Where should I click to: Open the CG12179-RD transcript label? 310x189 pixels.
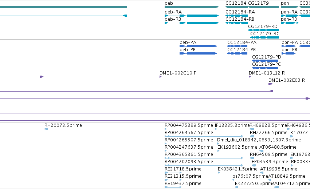tap(263, 27)
